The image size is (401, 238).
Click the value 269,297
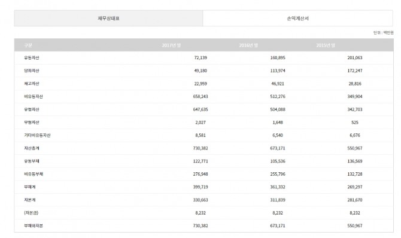tap(355, 187)
